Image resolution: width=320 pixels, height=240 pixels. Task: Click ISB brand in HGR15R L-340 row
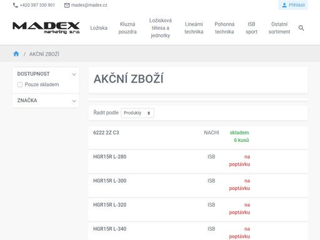coord(211,229)
